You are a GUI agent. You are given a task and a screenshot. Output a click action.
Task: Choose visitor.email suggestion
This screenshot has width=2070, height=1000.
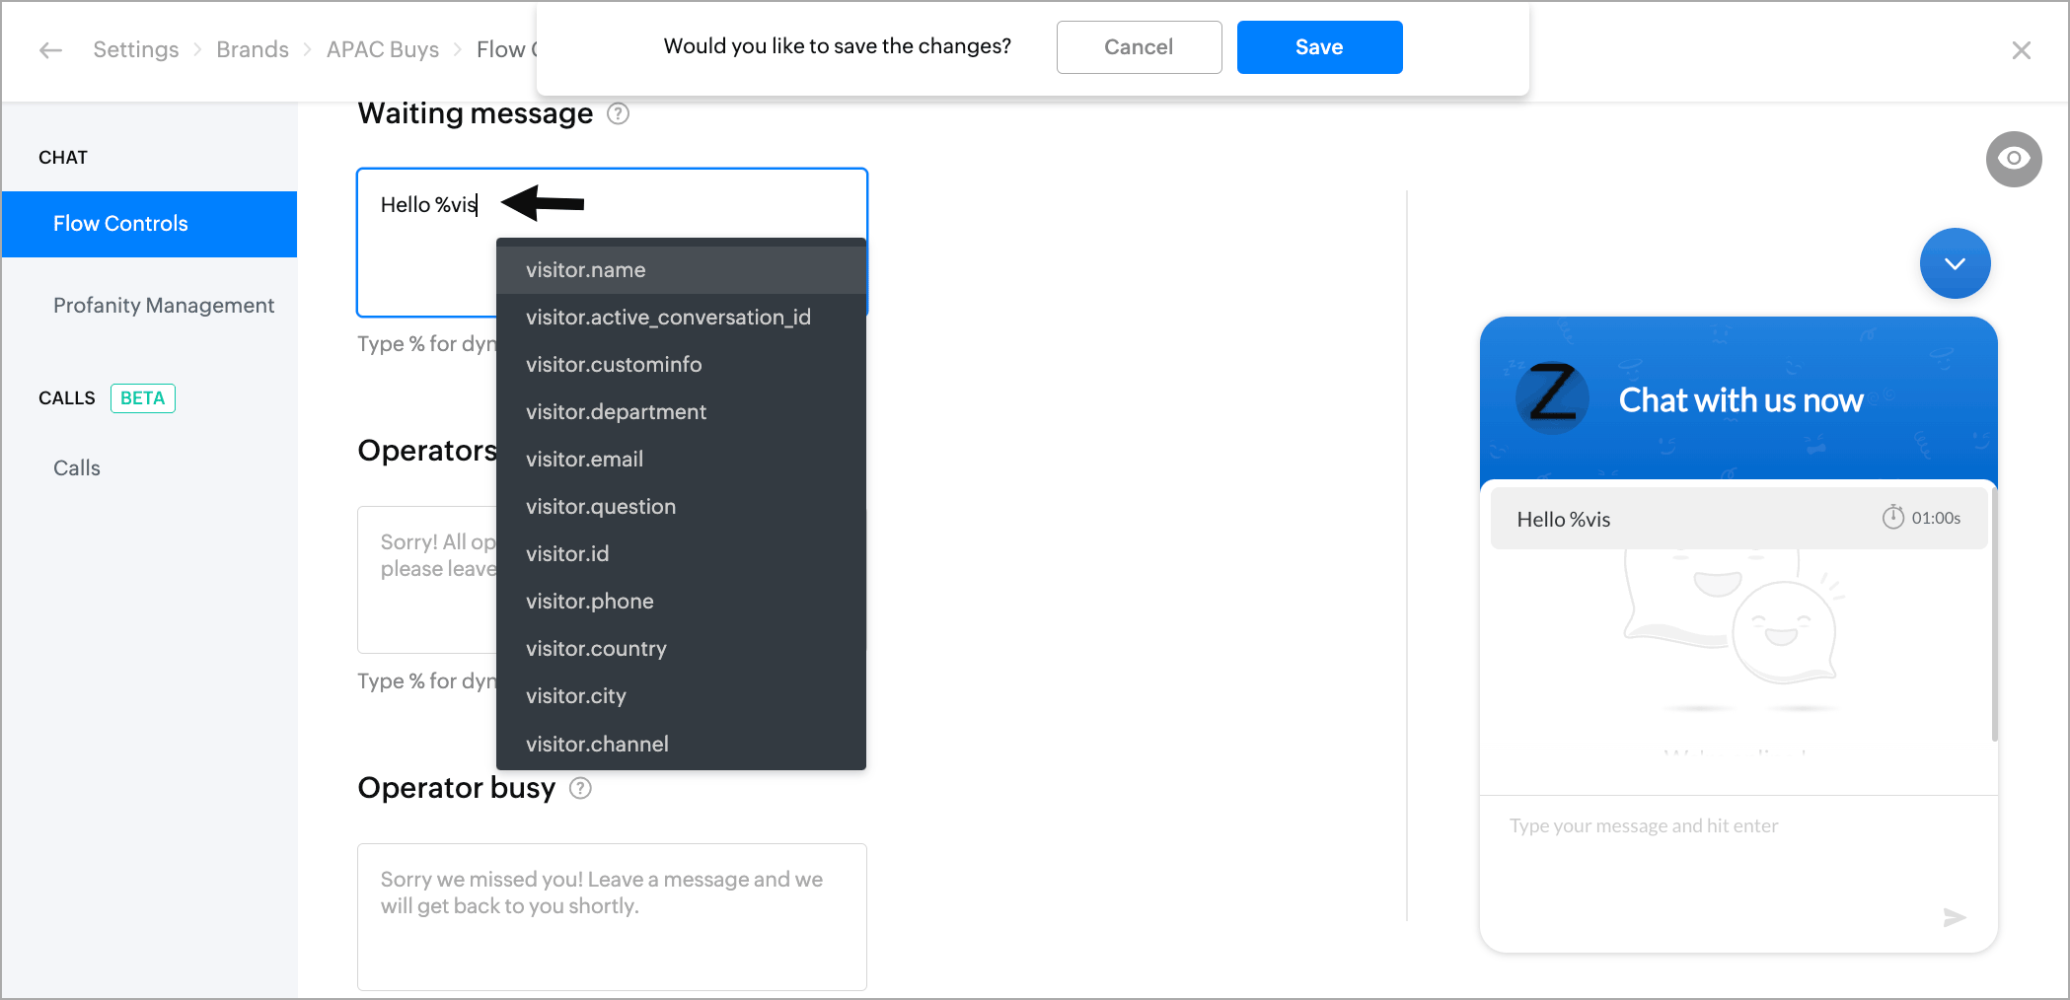[681, 460]
